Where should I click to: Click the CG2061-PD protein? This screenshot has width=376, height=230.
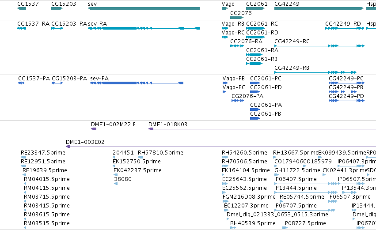point(255,92)
